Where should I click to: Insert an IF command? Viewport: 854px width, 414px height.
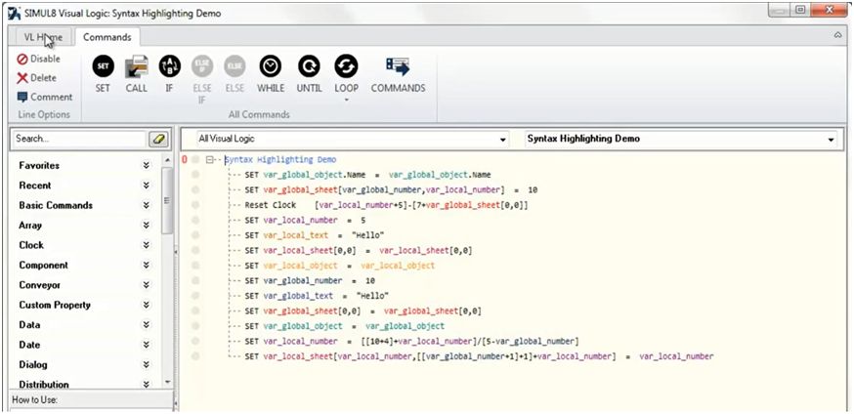point(169,66)
